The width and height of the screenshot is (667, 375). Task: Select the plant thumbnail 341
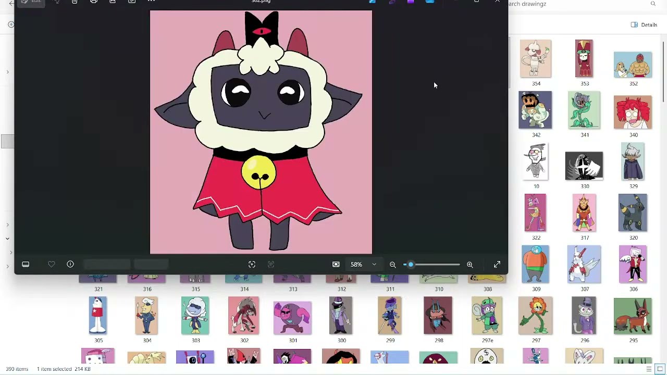[x=584, y=110]
